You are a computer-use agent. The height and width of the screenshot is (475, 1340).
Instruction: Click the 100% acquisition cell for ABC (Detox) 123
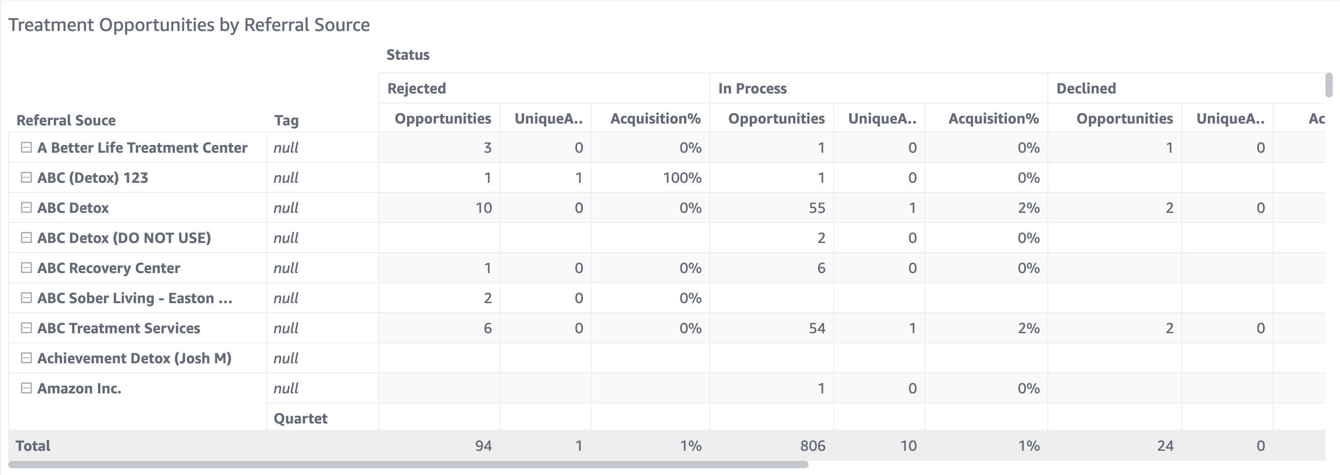(681, 178)
